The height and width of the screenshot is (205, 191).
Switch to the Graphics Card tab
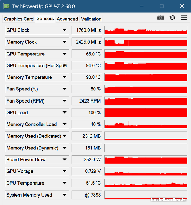pyautogui.click(x=19, y=19)
